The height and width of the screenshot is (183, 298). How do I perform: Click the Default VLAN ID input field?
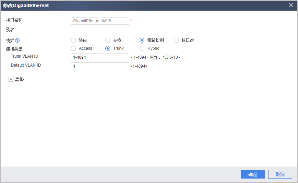coord(100,66)
